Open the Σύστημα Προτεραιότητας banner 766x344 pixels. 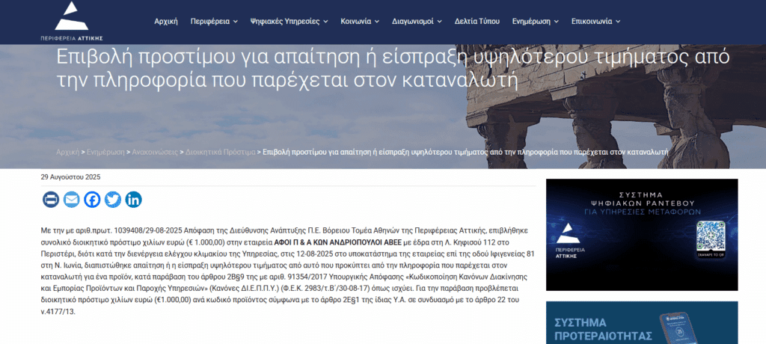642,322
